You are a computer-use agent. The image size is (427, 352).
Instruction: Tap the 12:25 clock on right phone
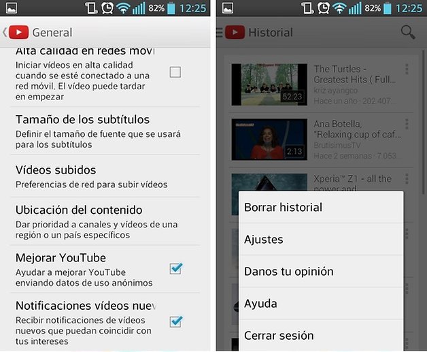pyautogui.click(x=409, y=8)
